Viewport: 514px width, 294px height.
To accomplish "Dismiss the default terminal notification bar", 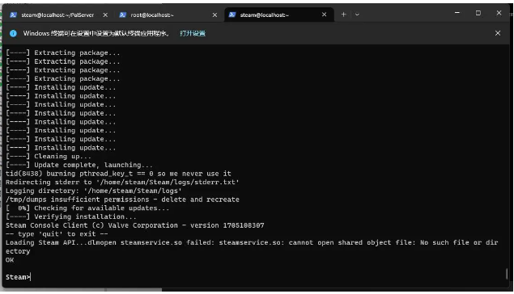I will tap(498, 33).
